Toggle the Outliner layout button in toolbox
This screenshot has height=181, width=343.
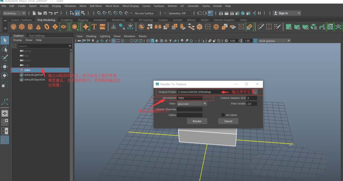[5, 140]
